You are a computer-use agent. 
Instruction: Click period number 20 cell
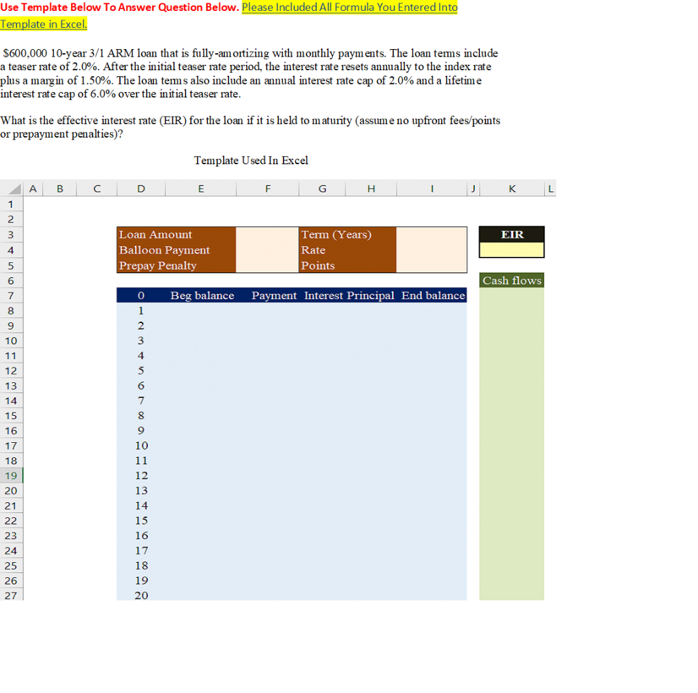[140, 595]
